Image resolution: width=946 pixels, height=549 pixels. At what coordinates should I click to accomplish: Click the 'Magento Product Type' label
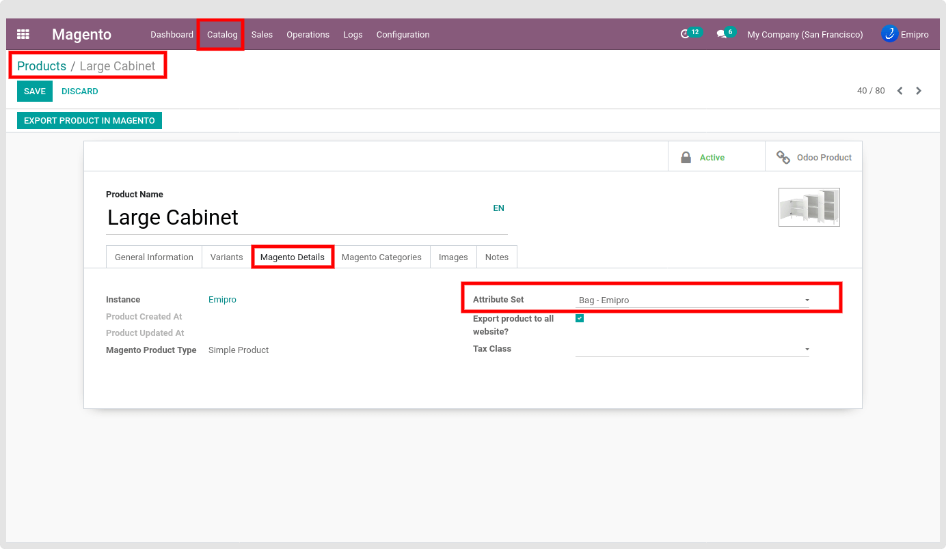(x=151, y=350)
